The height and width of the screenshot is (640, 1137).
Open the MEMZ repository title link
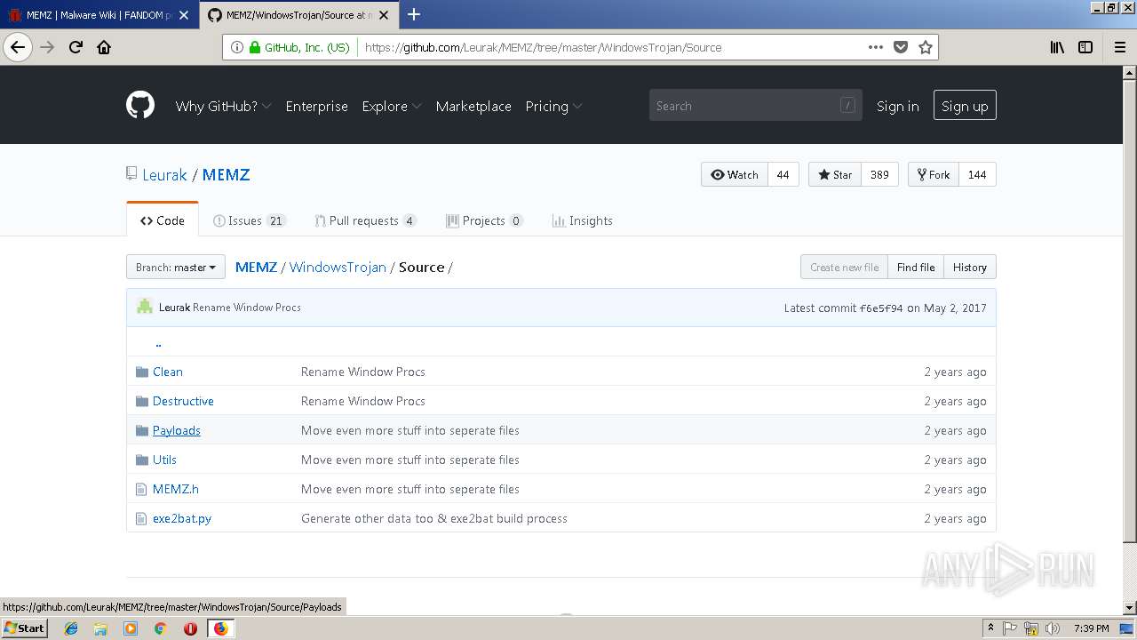pyautogui.click(x=226, y=174)
